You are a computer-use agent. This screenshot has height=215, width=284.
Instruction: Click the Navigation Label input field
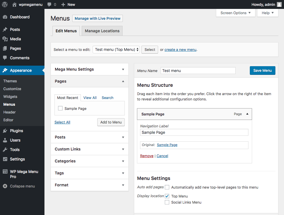(x=194, y=132)
